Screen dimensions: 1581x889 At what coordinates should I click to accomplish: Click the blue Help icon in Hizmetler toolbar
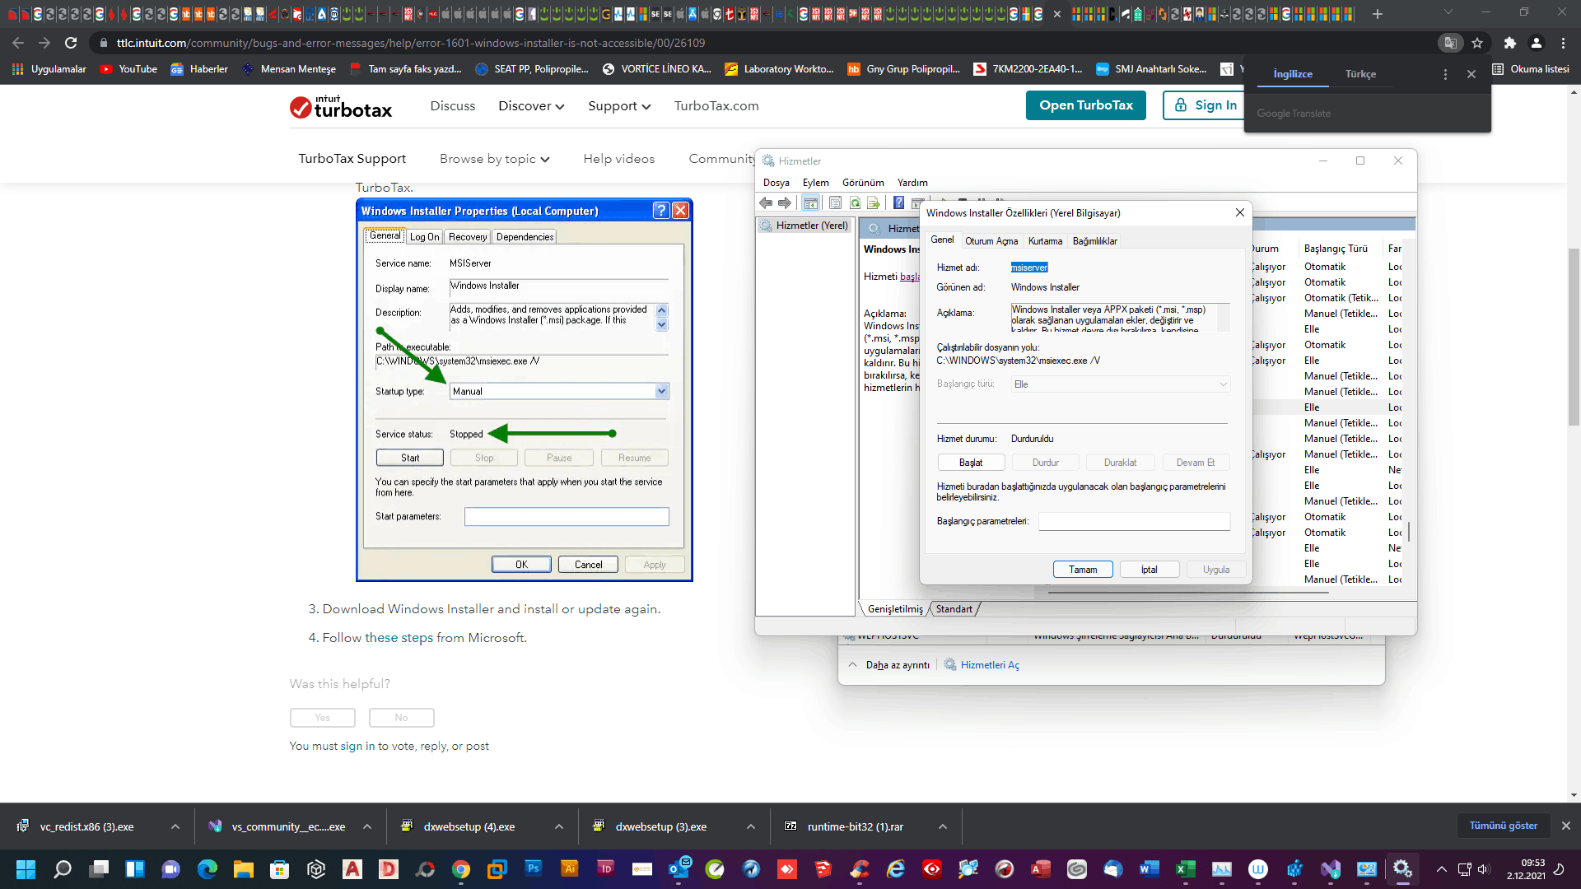coord(899,202)
